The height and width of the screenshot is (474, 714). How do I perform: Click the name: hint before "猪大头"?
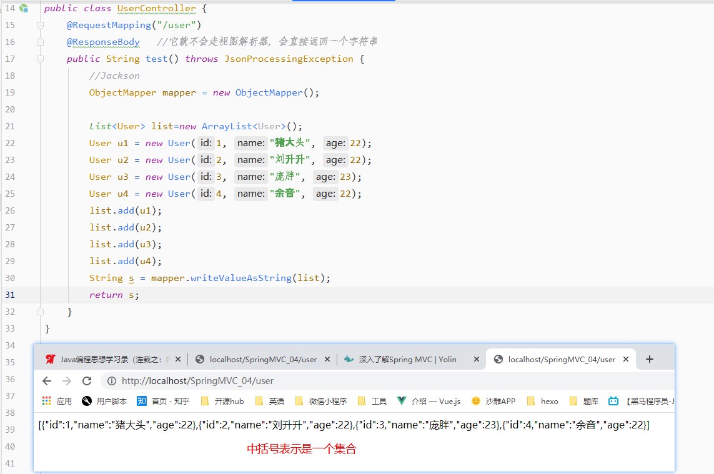[251, 143]
